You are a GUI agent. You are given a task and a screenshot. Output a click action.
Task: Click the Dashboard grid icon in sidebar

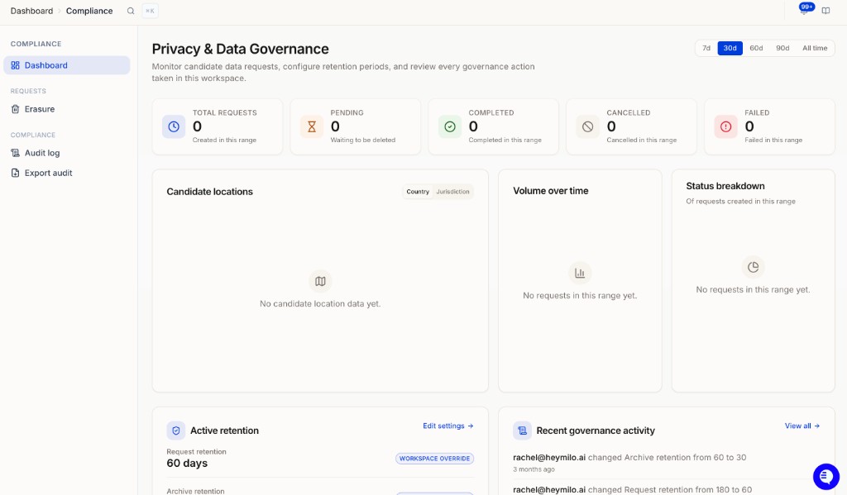[15, 65]
